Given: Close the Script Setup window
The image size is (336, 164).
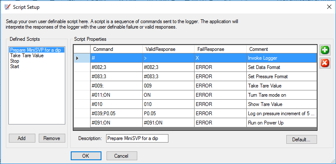Looking at the screenshot, I should [329, 7].
